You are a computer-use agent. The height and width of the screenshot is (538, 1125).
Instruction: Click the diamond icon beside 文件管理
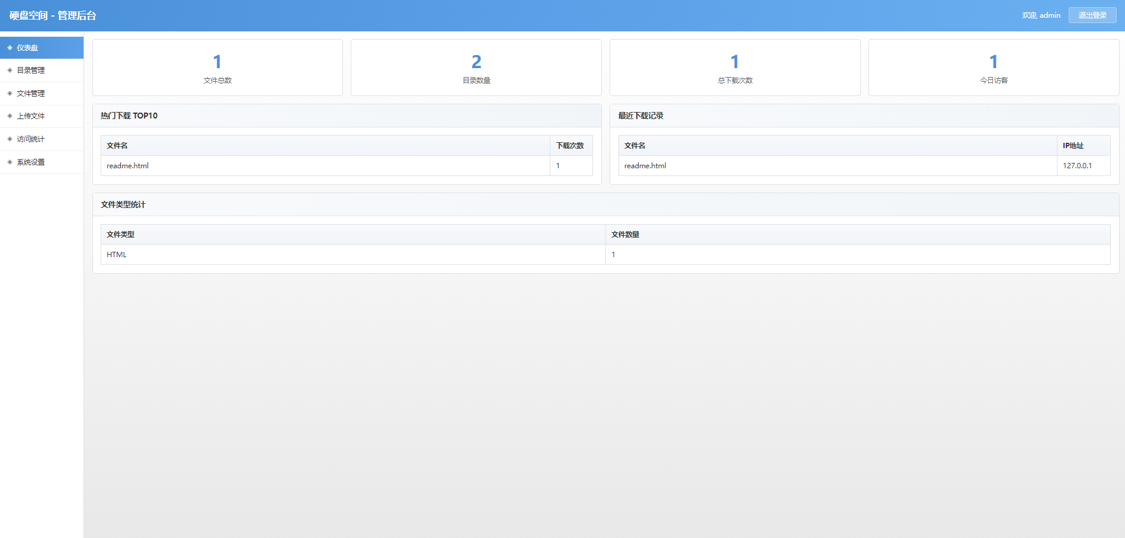tap(10, 94)
